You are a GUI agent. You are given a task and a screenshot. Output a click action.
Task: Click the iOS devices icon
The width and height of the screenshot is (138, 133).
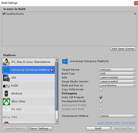point(6,78)
